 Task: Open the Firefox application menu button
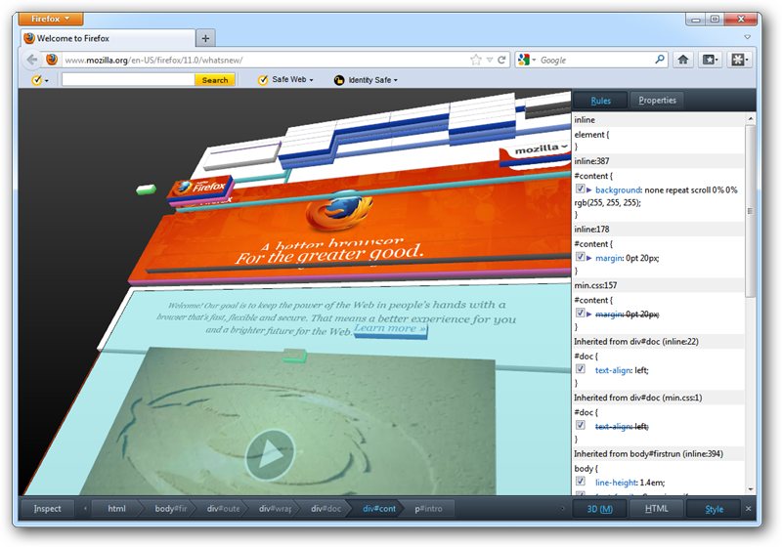click(x=51, y=19)
